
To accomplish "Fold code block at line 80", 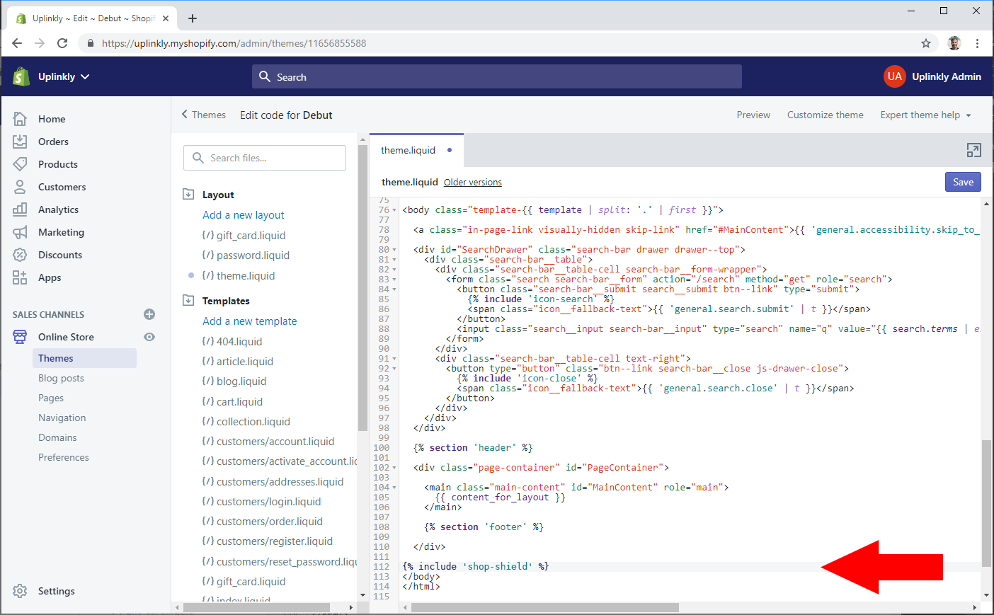I will [394, 250].
